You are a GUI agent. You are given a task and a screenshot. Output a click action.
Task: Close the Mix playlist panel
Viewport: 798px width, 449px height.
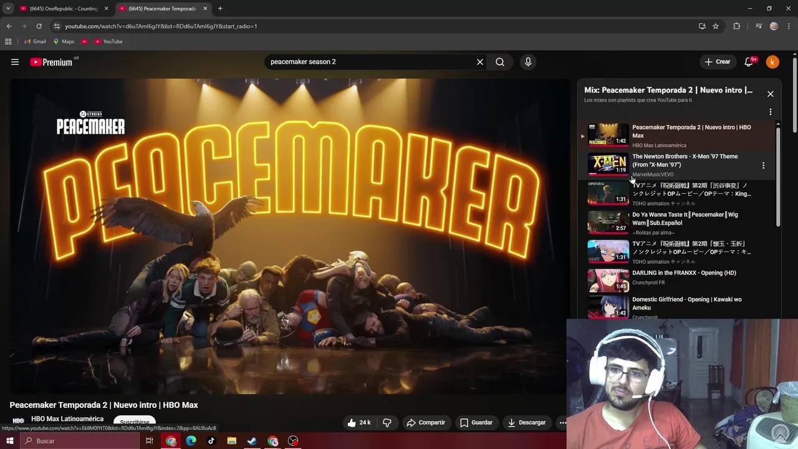pos(771,94)
